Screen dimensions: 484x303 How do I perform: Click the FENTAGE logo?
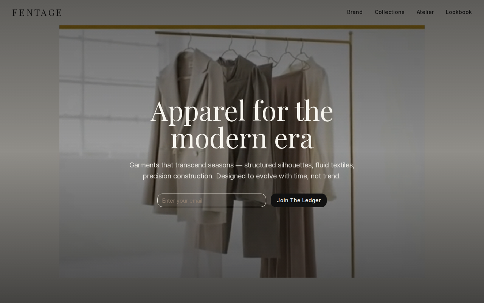pyautogui.click(x=37, y=12)
